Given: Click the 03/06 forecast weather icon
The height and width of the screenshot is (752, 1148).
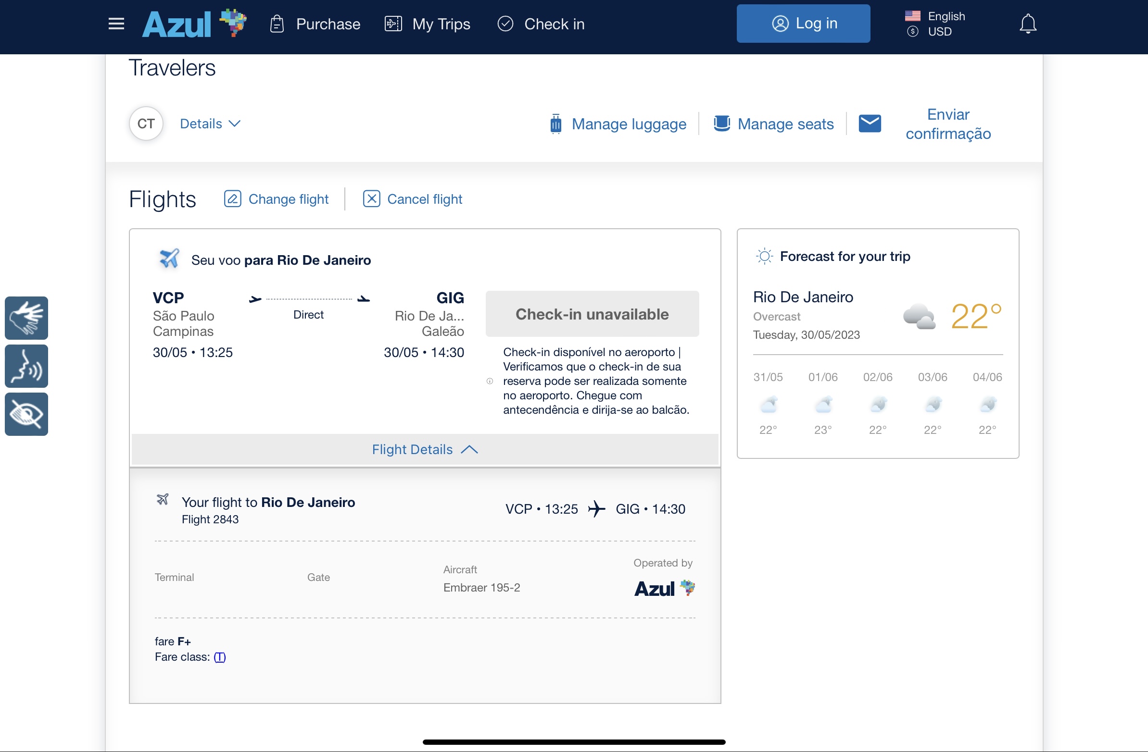Looking at the screenshot, I should coord(933,405).
